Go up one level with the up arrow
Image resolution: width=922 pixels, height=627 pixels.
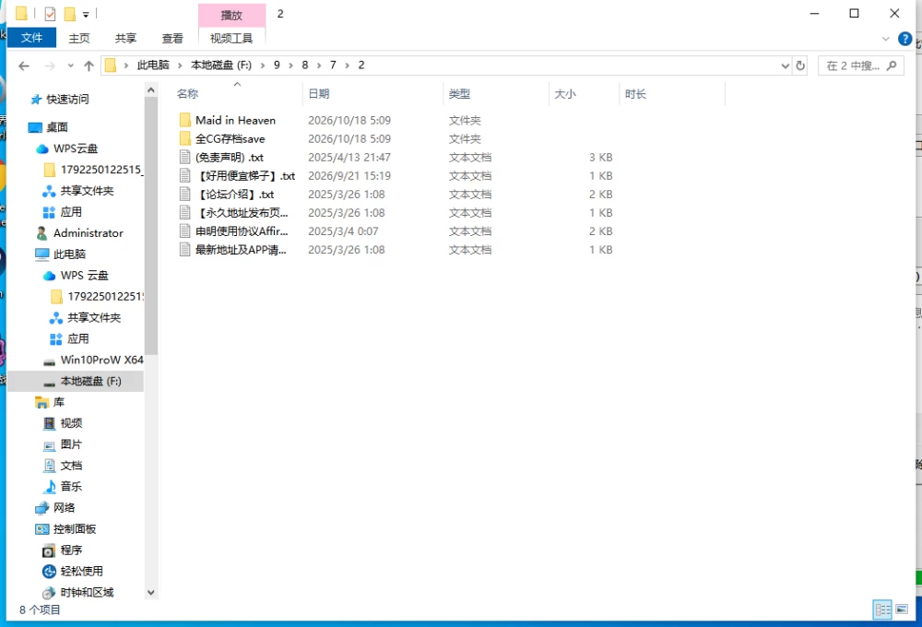coord(89,65)
